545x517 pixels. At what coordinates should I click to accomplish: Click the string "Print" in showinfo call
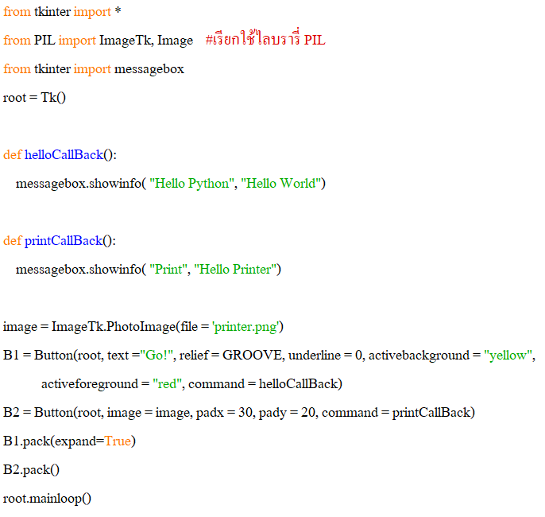coord(168,270)
